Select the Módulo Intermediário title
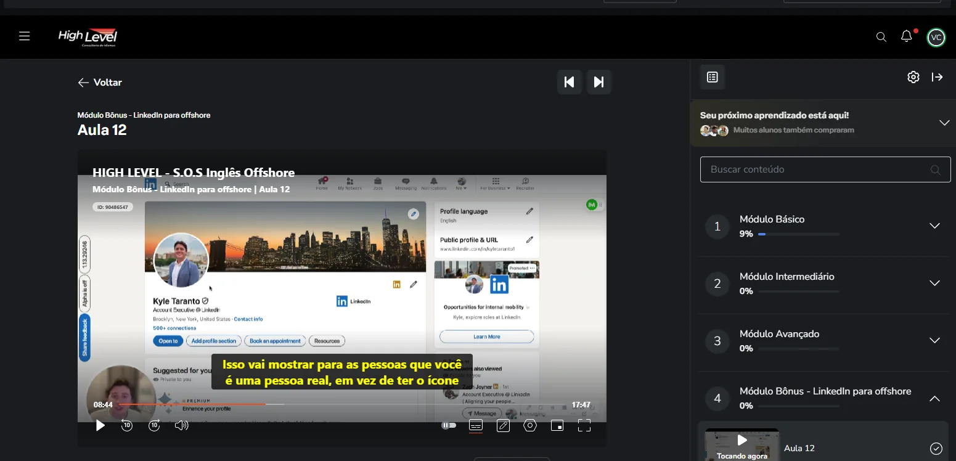956x461 pixels. click(x=787, y=277)
